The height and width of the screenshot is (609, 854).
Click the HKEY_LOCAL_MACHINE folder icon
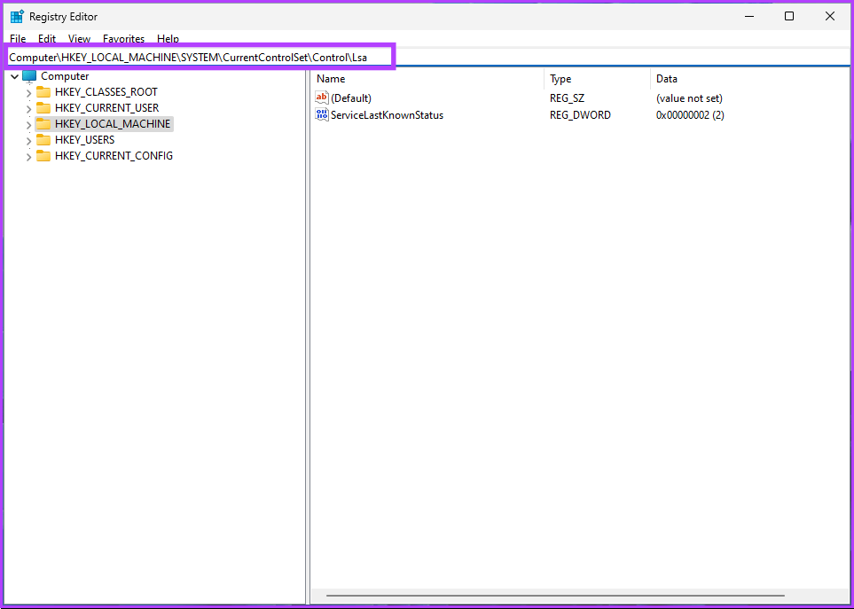pyautogui.click(x=43, y=123)
